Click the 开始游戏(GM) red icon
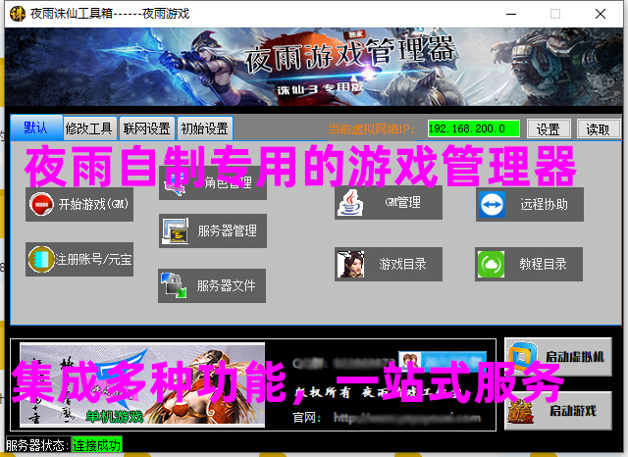Image resolution: width=628 pixels, height=457 pixels. click(x=41, y=205)
